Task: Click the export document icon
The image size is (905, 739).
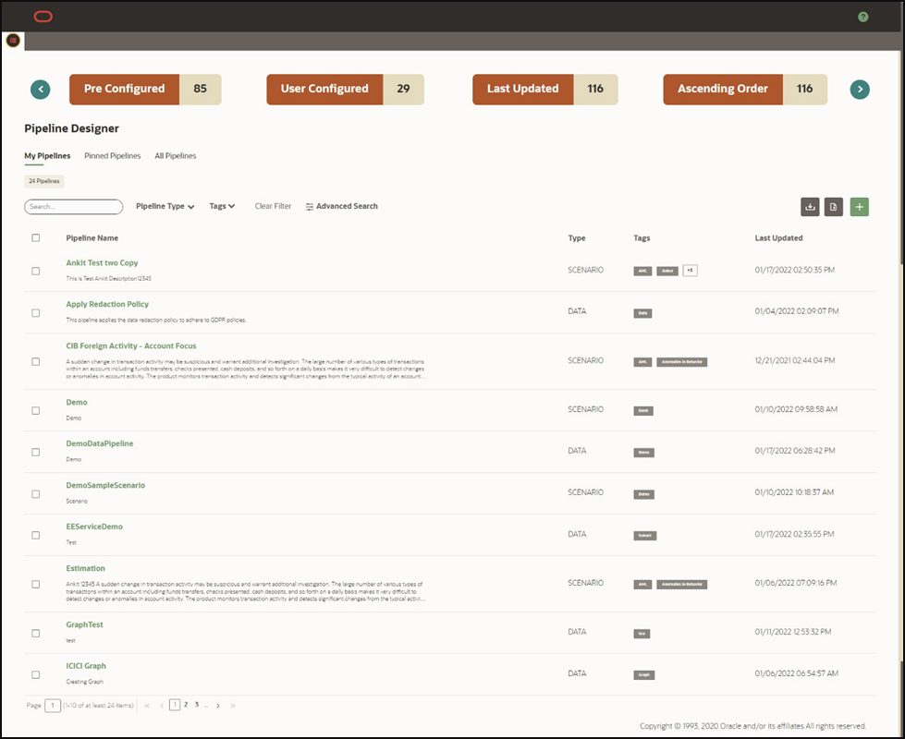Action: (834, 207)
